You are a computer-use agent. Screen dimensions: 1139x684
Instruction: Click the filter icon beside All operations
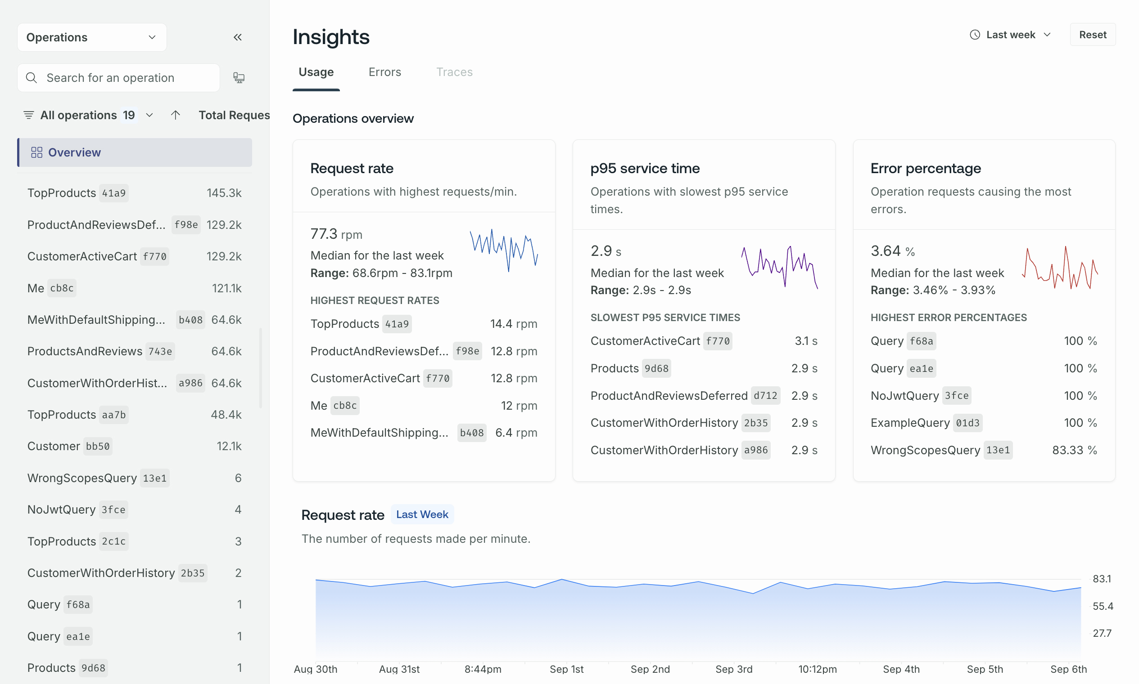(x=29, y=115)
